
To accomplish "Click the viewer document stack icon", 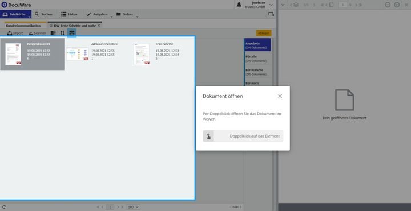I will (x=296, y=5).
